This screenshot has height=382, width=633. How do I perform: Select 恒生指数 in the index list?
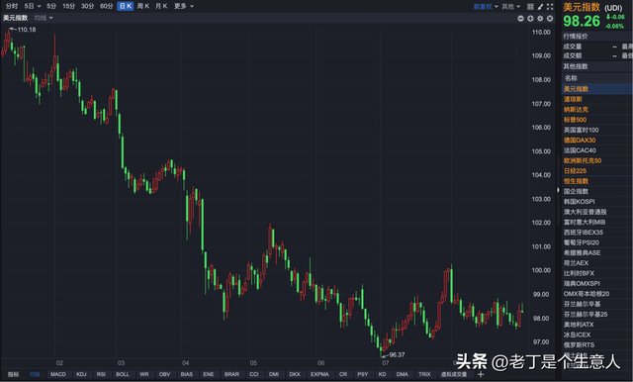pos(597,181)
